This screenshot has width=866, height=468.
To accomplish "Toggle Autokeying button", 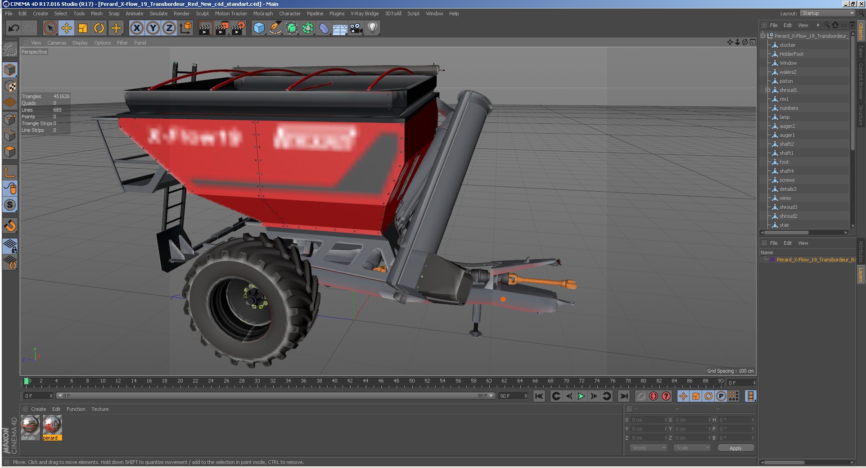I will tap(654, 396).
